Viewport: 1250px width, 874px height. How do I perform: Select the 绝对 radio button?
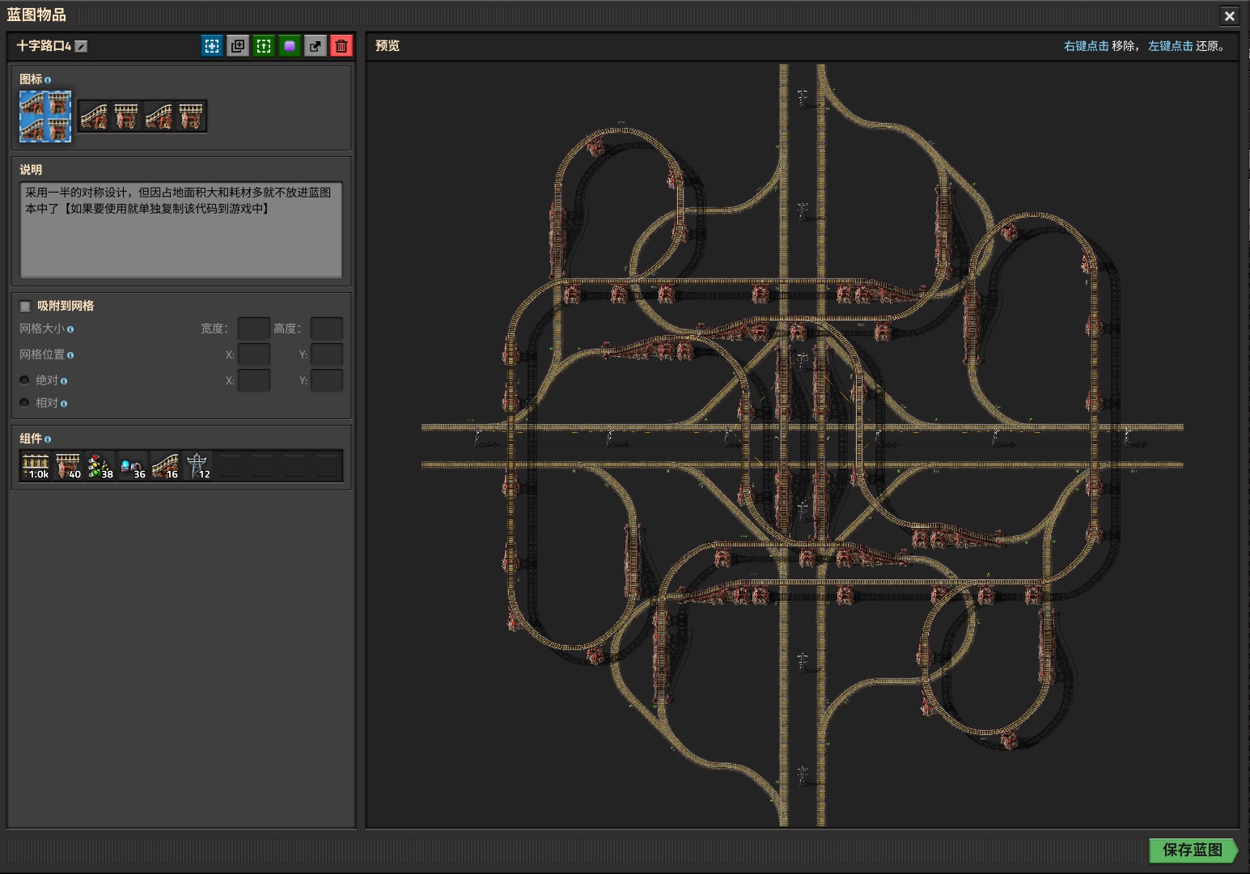tap(24, 380)
